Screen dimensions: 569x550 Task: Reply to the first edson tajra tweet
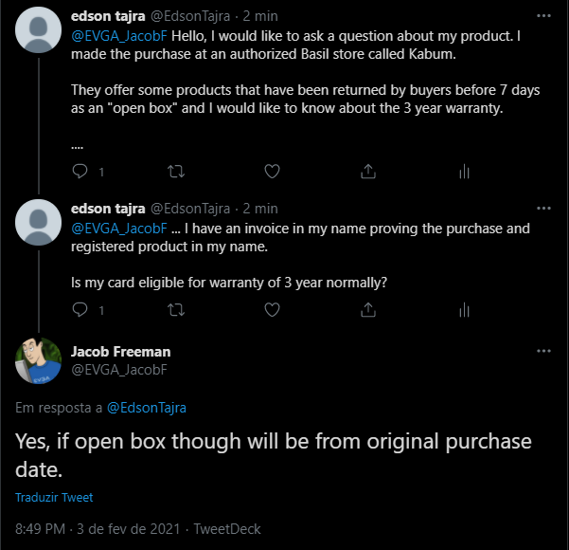coord(80,172)
